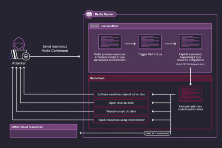The height and width of the screenshot is (148, 222).
Task: Click the arrow pointing to Exploit executed screen
Action: pos(170,44)
